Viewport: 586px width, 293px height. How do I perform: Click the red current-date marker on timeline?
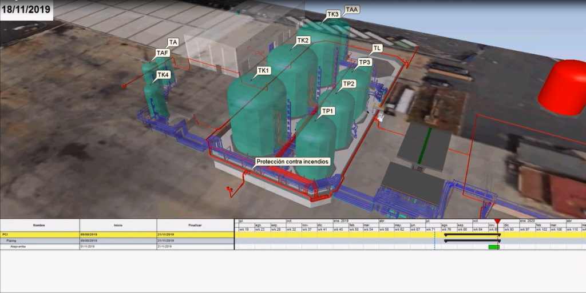click(x=497, y=222)
